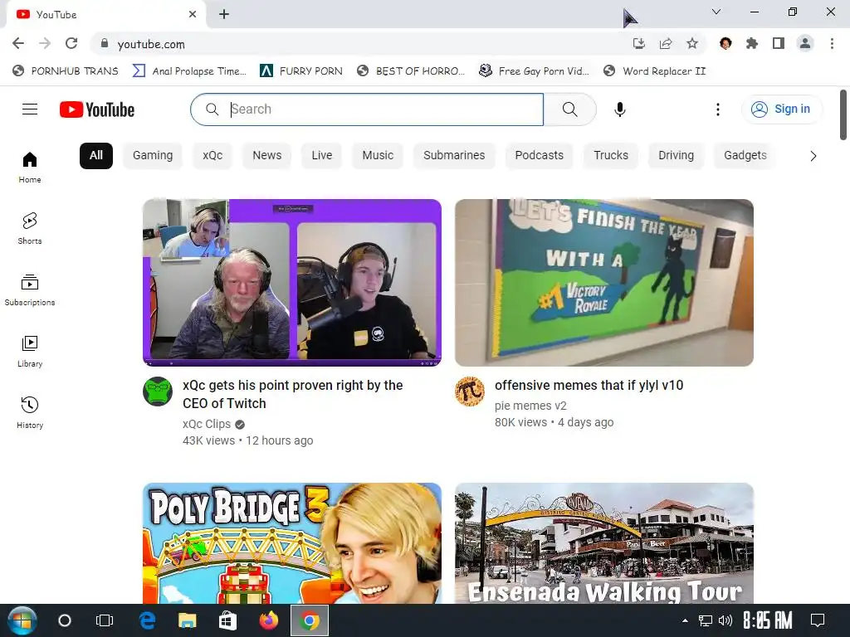Click the face extension icon in toolbar

click(725, 43)
